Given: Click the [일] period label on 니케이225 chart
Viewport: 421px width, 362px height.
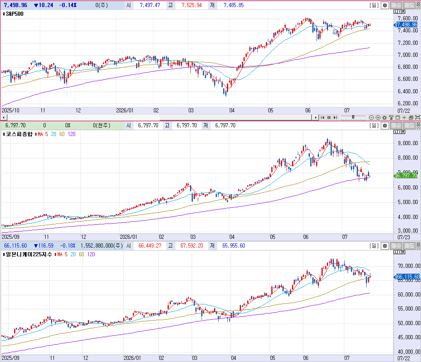Looking at the screenshot, I should tap(374, 245).
